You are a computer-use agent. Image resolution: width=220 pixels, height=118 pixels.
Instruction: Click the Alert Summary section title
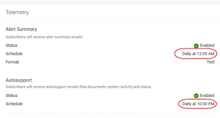(21, 29)
